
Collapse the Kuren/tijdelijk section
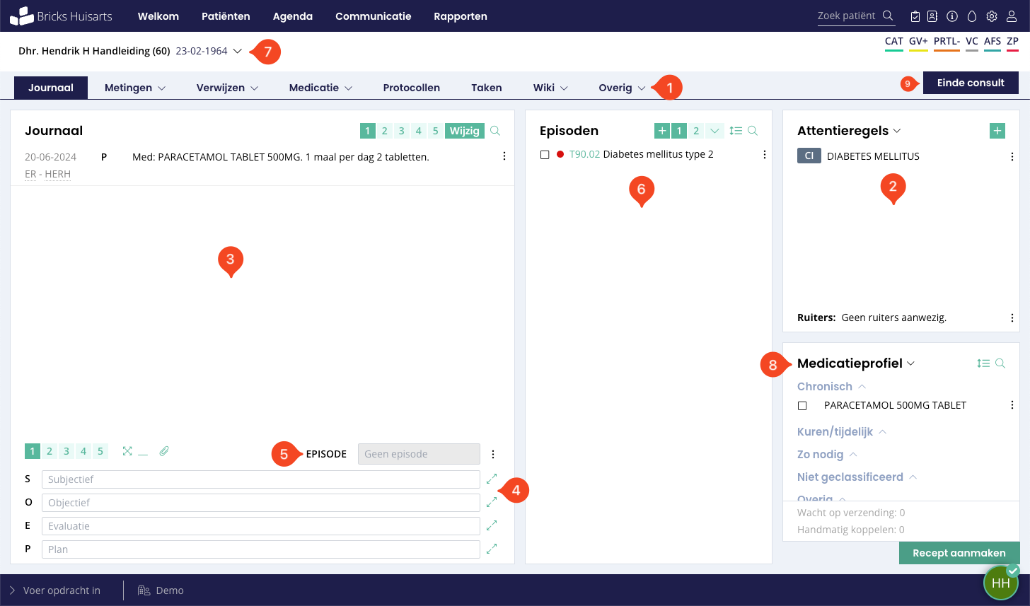(882, 431)
